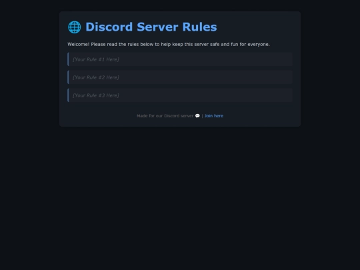Click the word Rules in the heading
This screenshot has height=270, width=360.
[x=199, y=27]
